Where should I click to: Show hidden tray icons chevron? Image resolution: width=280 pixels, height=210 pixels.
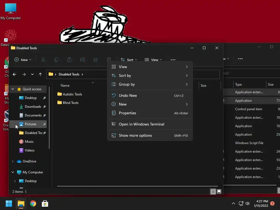(x=234, y=203)
